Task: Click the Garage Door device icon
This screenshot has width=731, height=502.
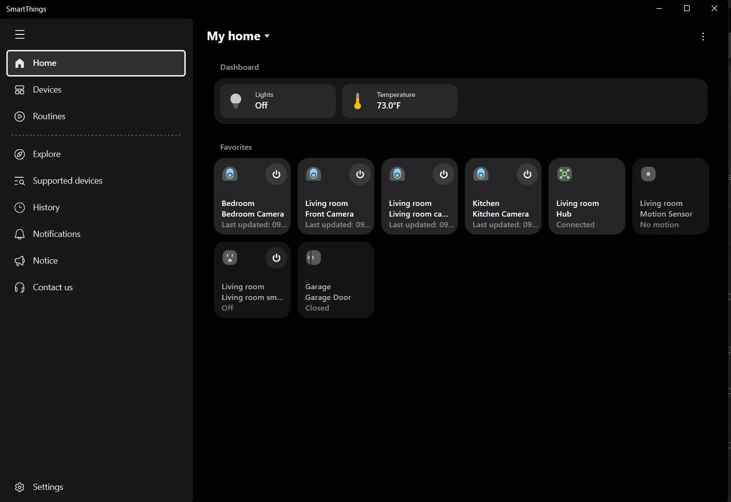Action: [313, 257]
